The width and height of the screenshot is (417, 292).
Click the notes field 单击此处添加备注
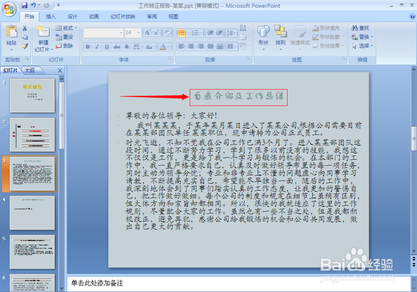(x=239, y=283)
